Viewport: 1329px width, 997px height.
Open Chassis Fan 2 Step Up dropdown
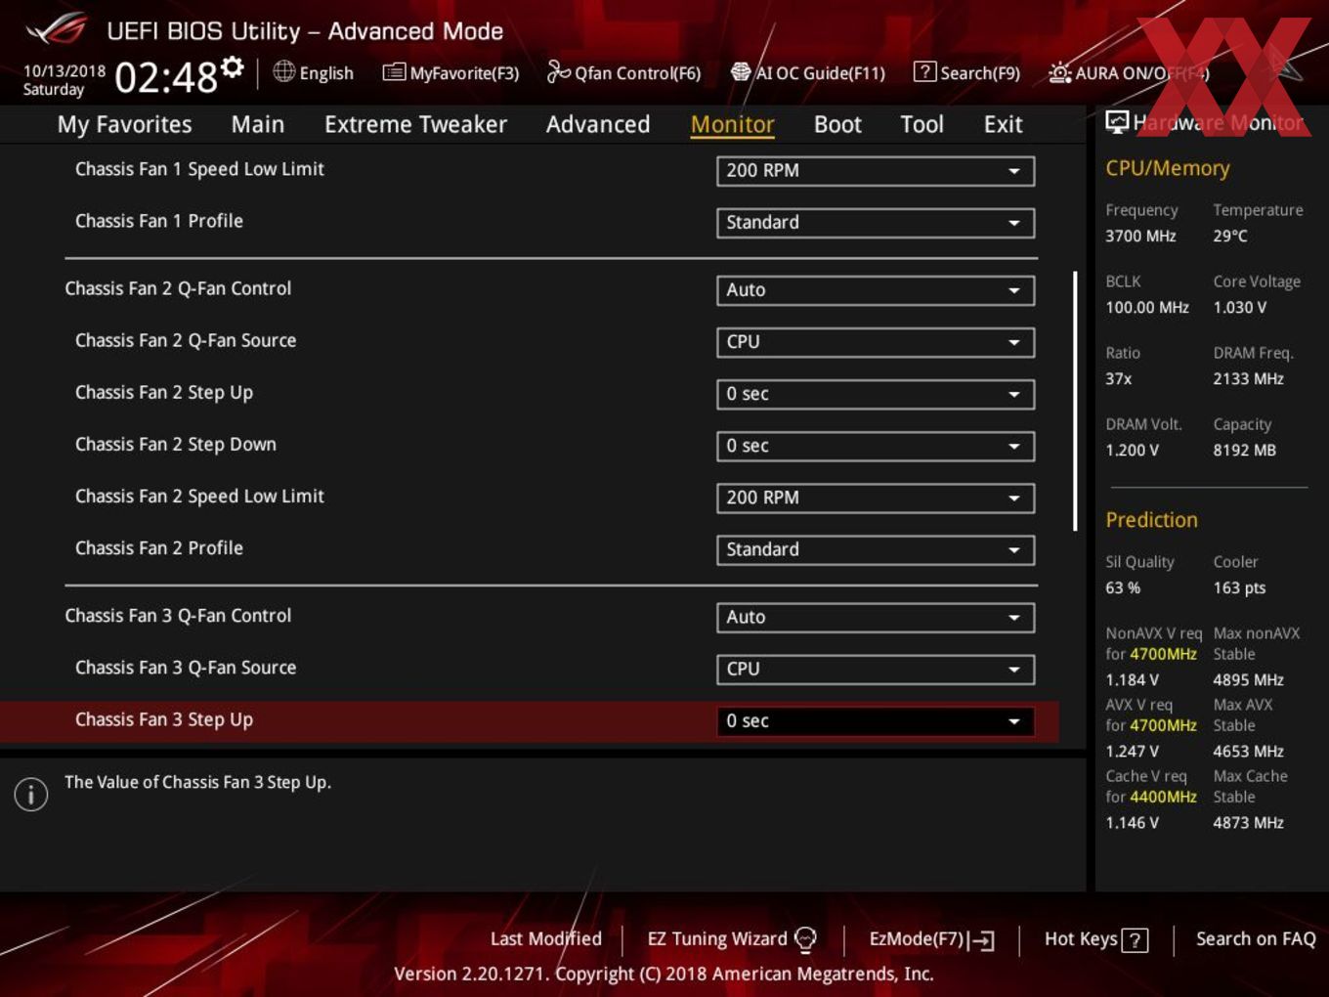tap(876, 394)
